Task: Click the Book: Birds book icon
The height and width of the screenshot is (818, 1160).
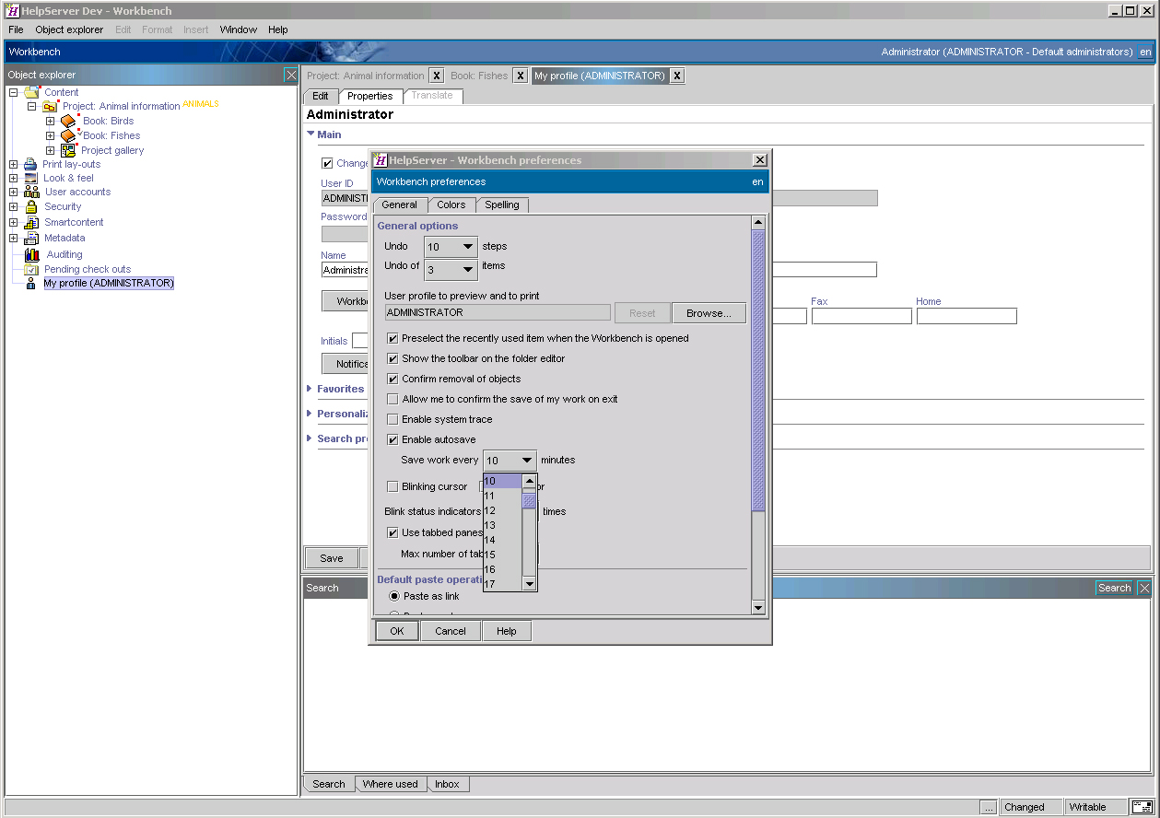Action: pos(69,121)
